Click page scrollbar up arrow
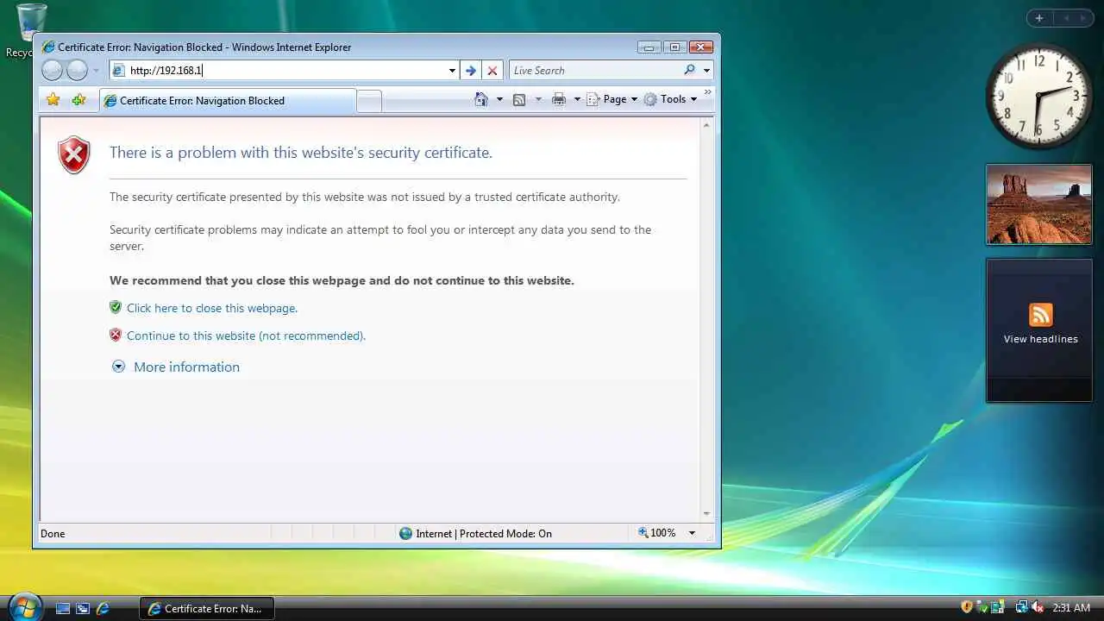 (706, 126)
